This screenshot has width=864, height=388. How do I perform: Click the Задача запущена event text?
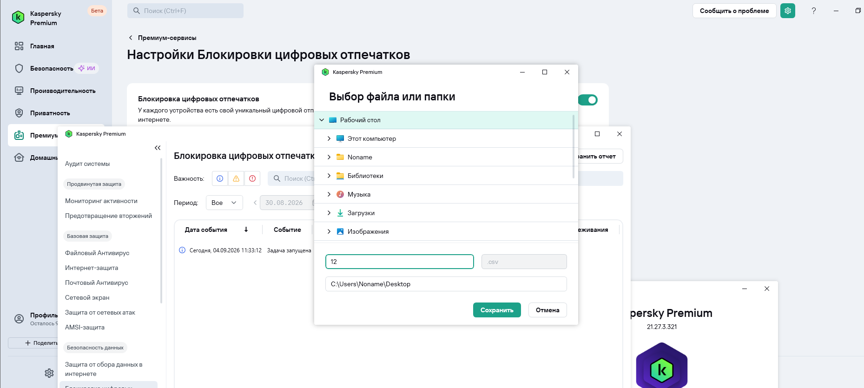click(289, 250)
